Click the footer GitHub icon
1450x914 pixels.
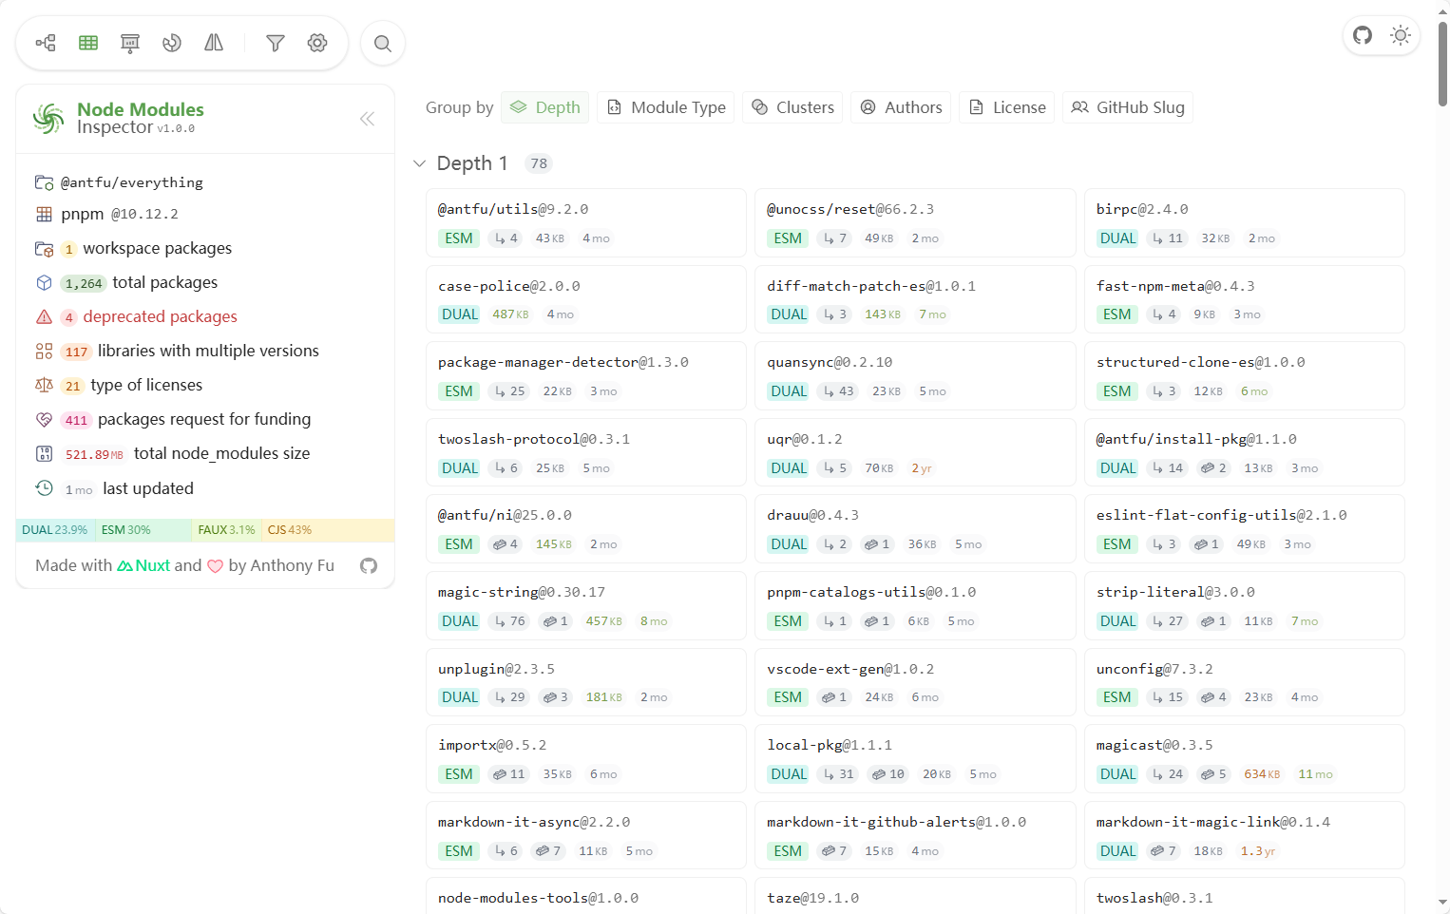369,565
